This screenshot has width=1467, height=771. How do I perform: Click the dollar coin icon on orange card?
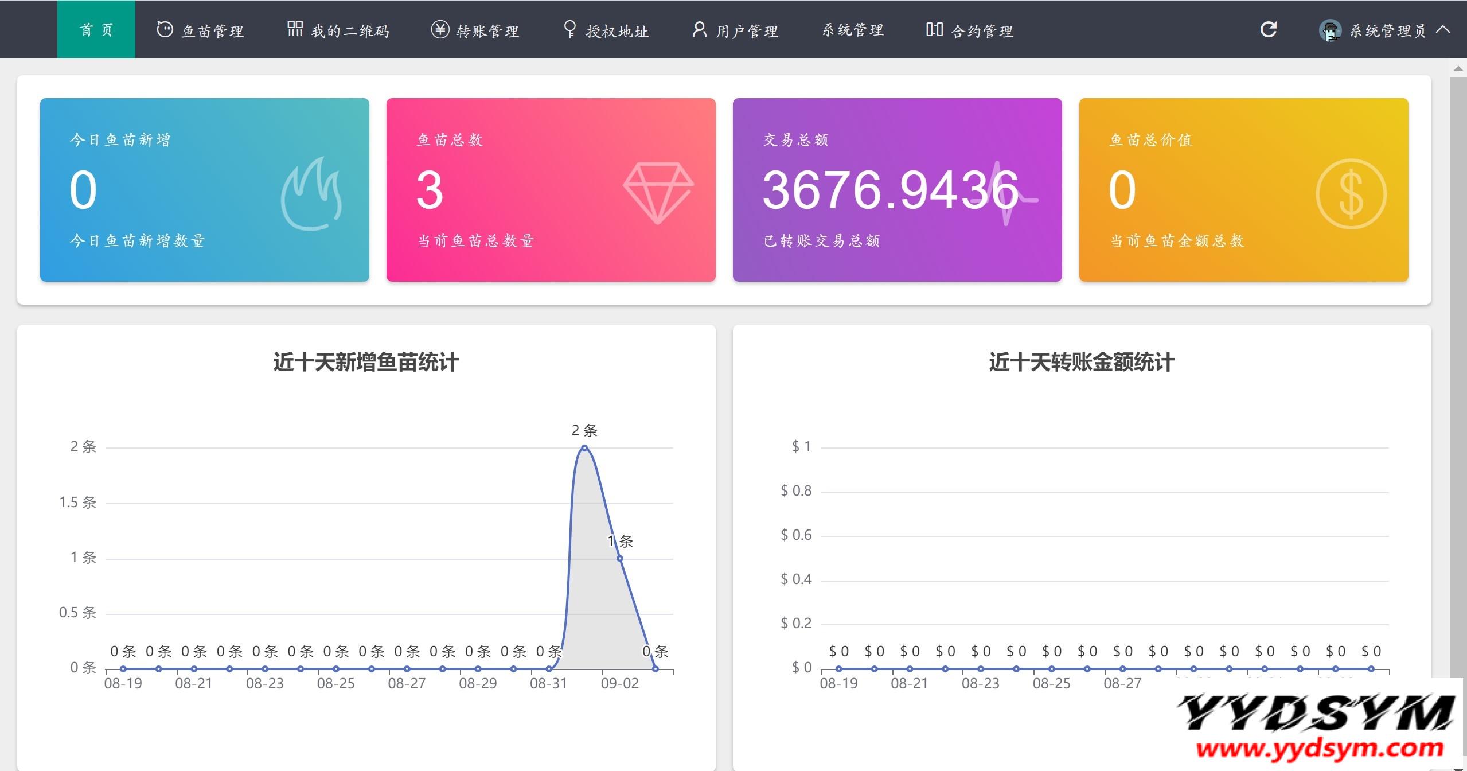(x=1351, y=194)
